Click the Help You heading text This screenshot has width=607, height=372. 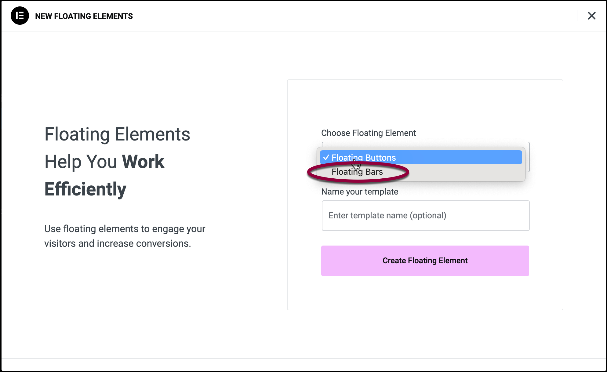81,162
